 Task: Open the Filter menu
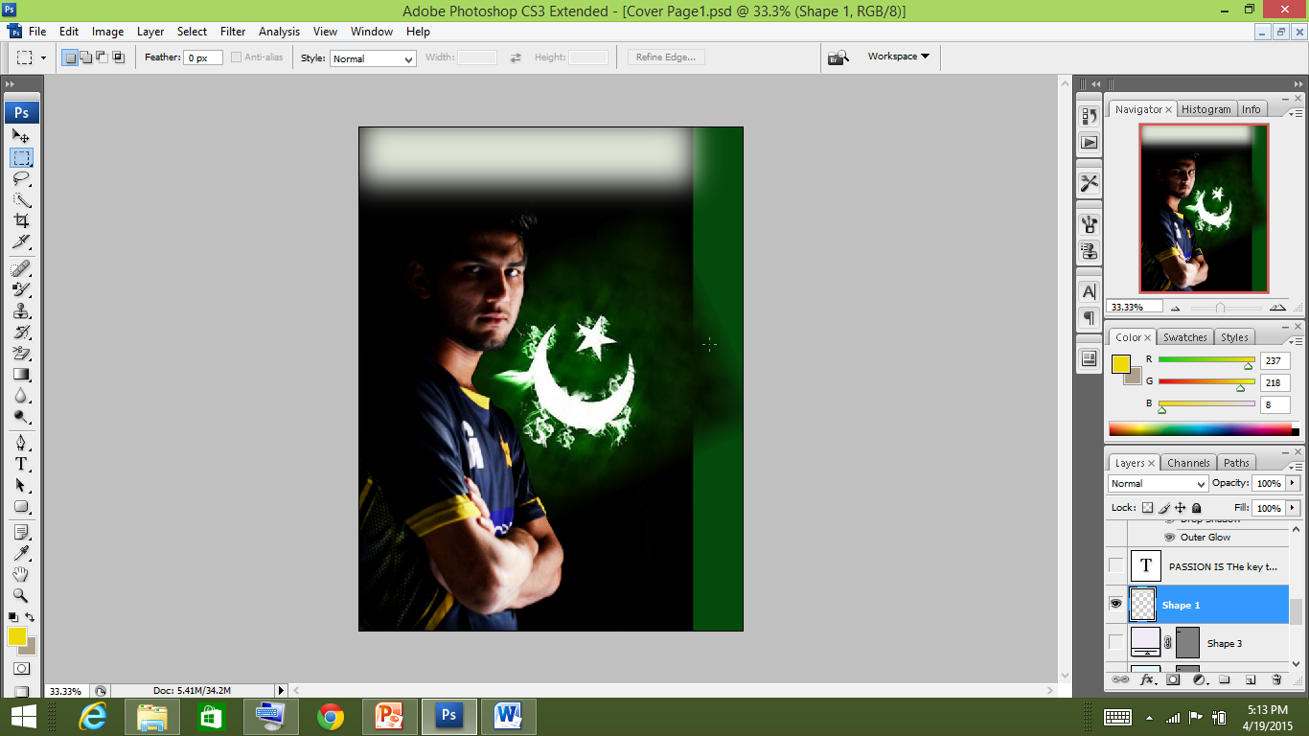(x=233, y=32)
